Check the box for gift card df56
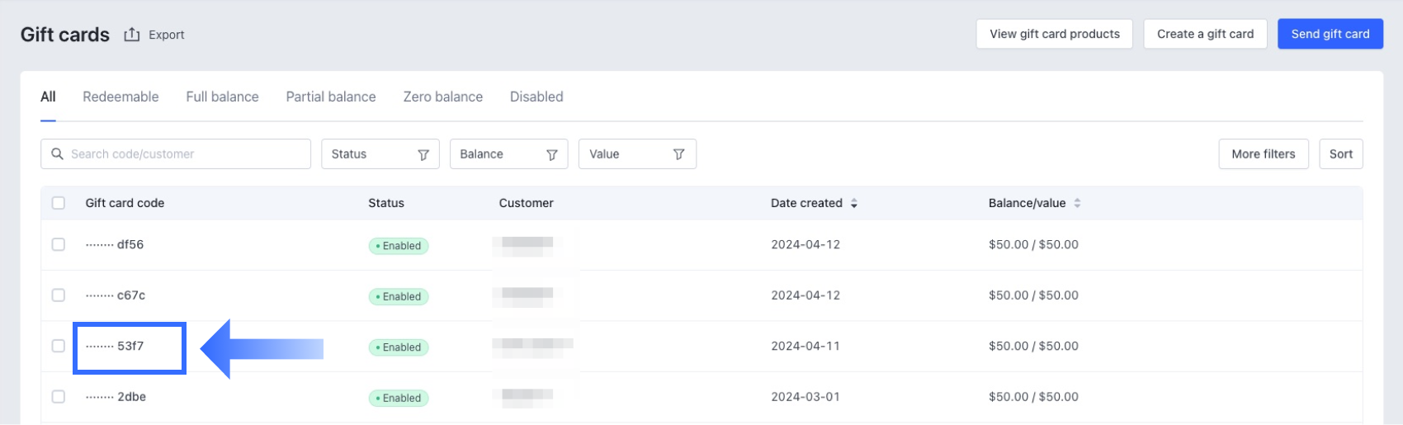 (x=59, y=244)
